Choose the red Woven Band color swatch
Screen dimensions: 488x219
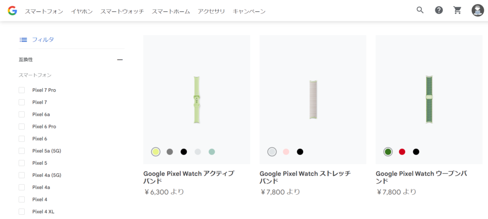coord(402,152)
